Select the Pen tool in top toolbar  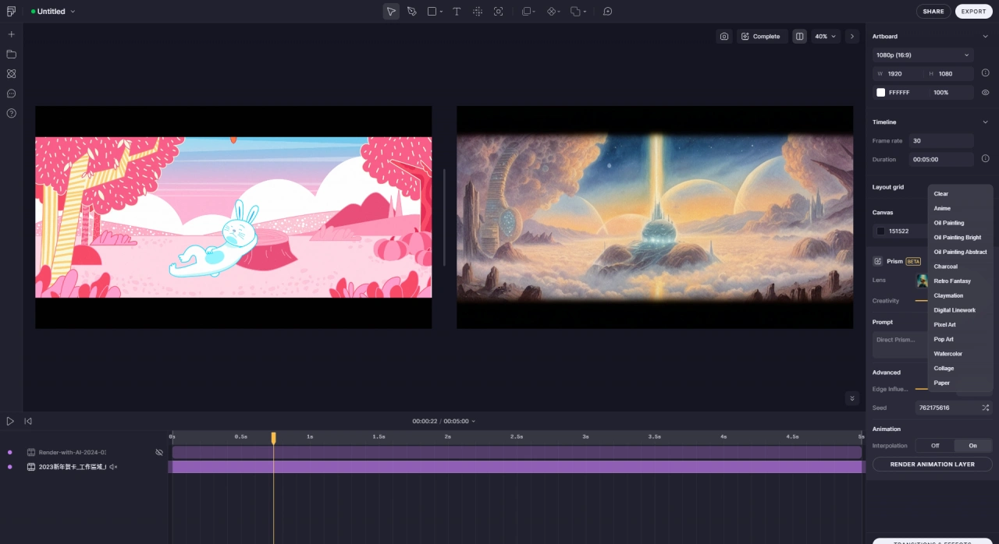(x=411, y=12)
